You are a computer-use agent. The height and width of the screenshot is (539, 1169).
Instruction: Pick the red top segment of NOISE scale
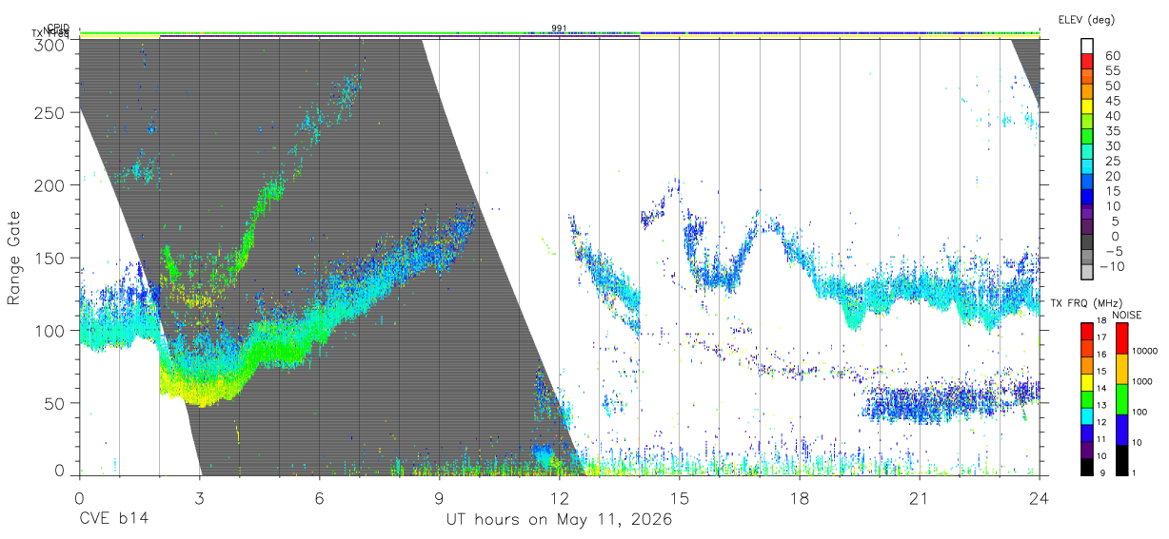coord(1121,338)
